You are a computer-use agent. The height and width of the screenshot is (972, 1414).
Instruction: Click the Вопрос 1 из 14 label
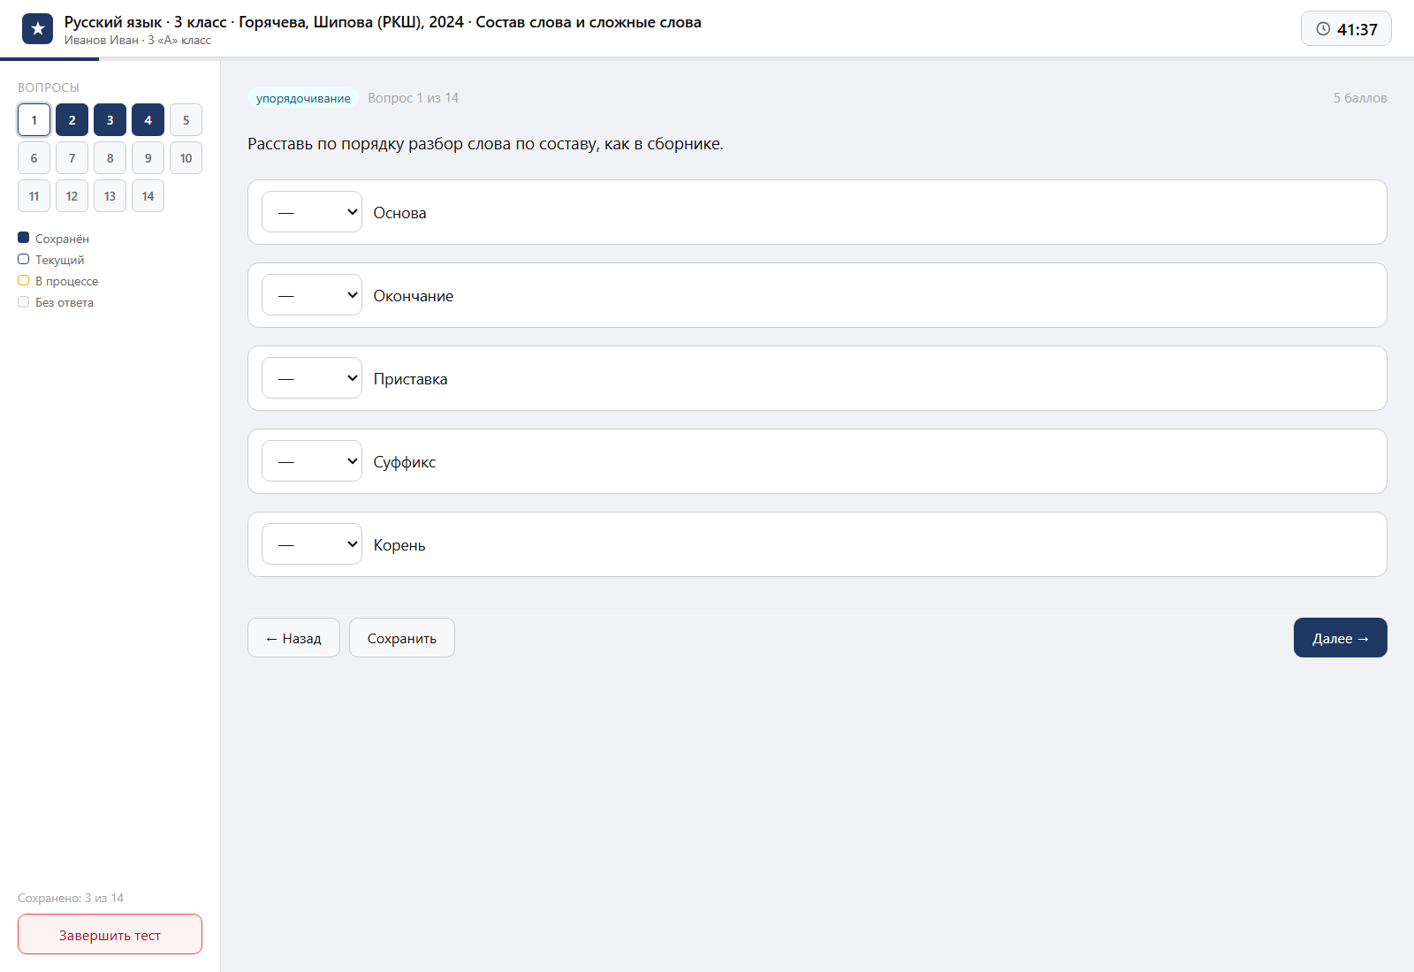pos(414,98)
